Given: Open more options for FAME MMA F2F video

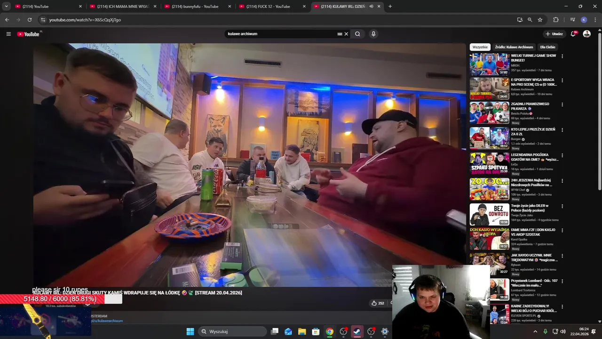Looking at the screenshot, I should point(562,231).
